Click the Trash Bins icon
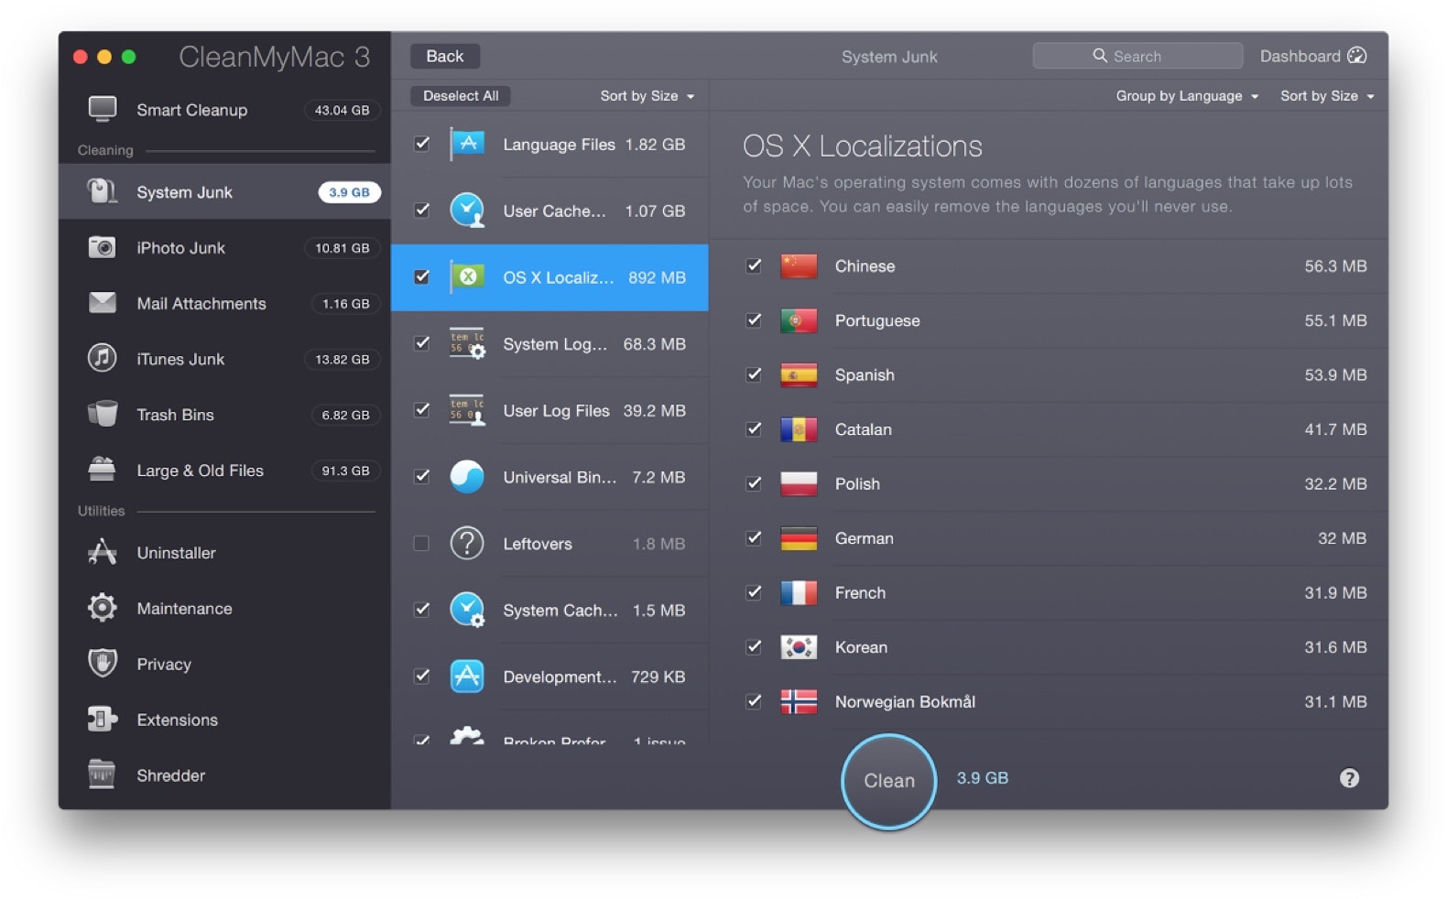 (x=102, y=414)
